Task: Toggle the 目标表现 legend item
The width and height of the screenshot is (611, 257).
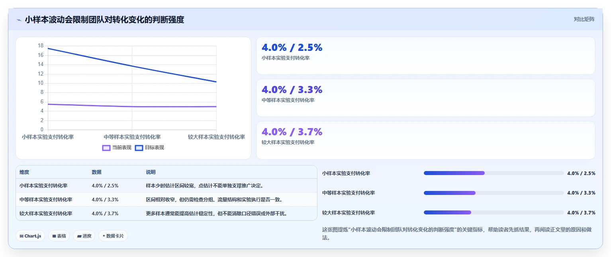Action: pyautogui.click(x=149, y=148)
